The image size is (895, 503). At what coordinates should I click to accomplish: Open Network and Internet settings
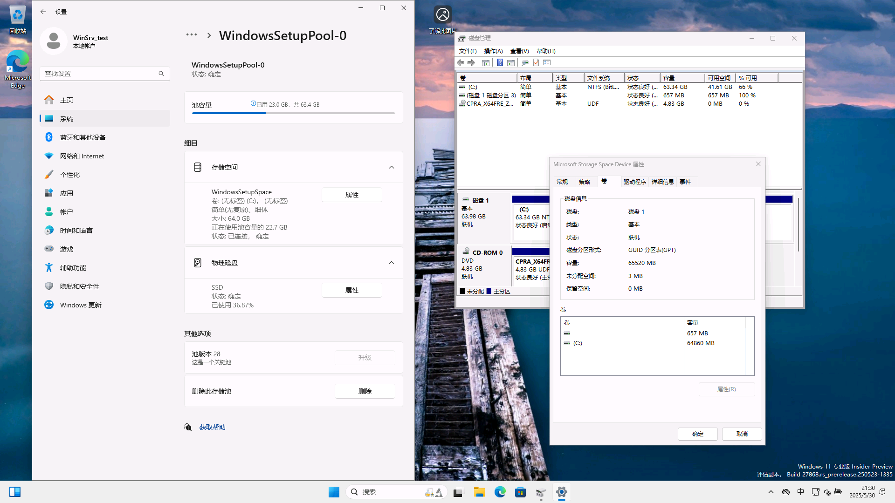click(x=105, y=156)
